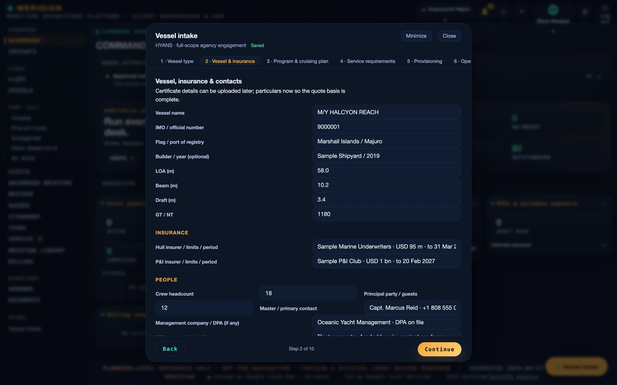Click the HYANS full-scope agency engagement subtitle
This screenshot has height=385, width=617.
pos(201,45)
